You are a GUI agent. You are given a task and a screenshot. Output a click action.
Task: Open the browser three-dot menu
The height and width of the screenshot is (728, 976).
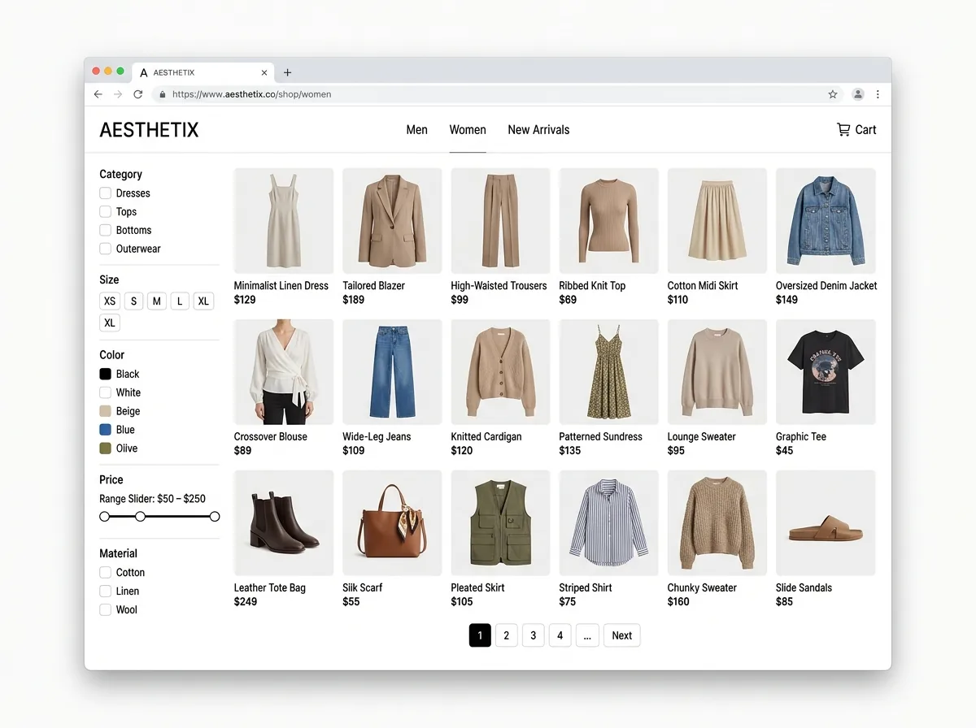click(x=878, y=94)
